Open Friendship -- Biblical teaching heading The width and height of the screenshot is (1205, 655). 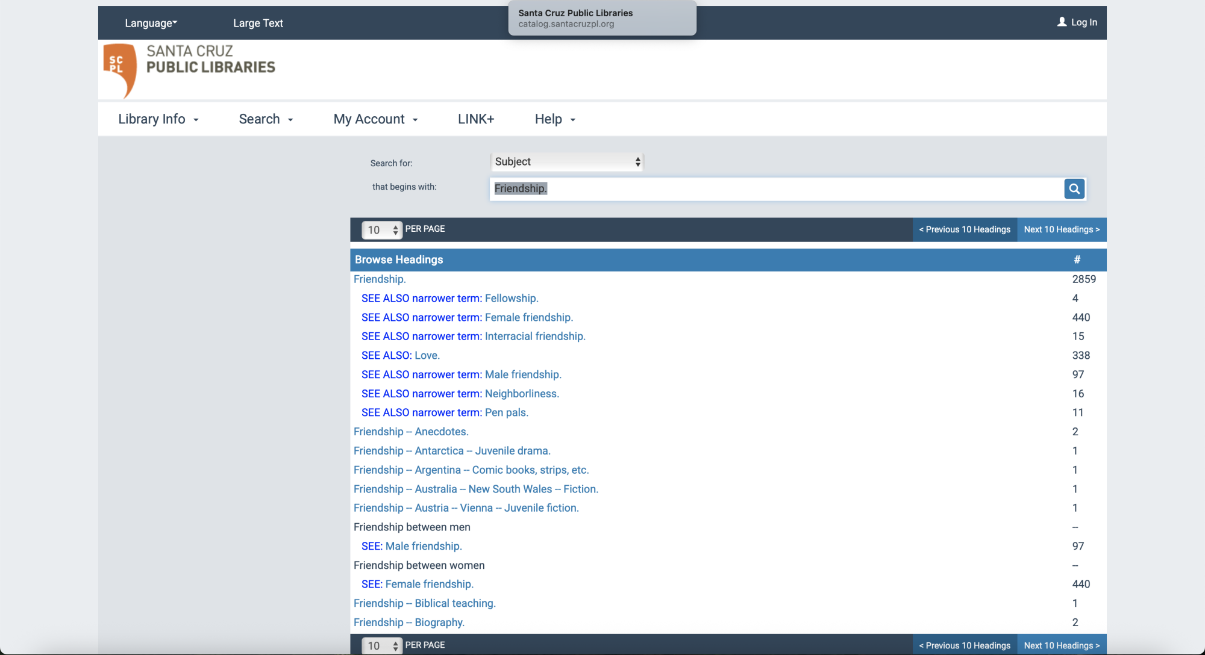(x=424, y=603)
